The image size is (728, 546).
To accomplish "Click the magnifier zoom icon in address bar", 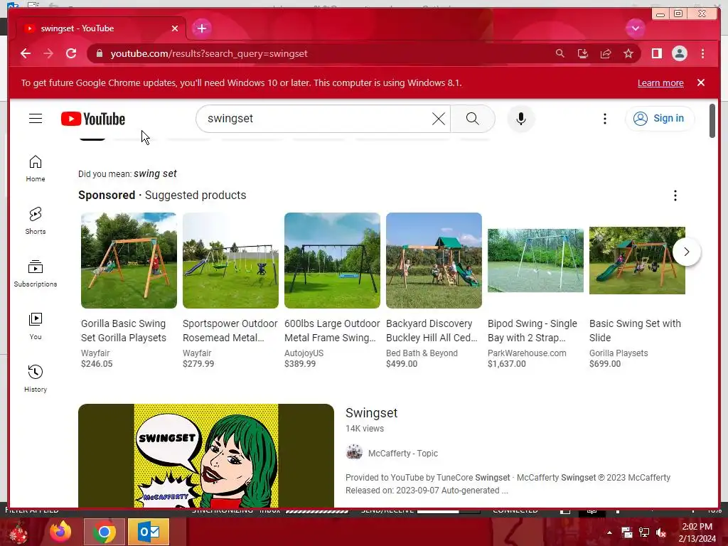I will tap(560, 53).
